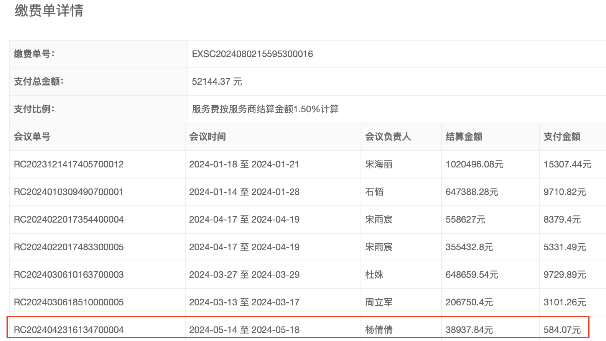Click the settlement amount 647388.28元

click(x=472, y=192)
